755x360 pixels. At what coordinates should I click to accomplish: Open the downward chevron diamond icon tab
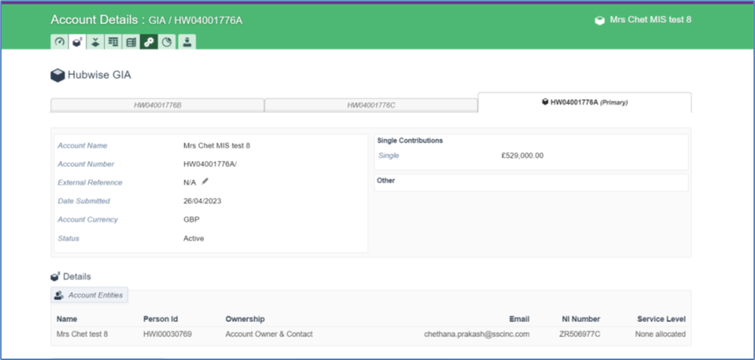95,42
